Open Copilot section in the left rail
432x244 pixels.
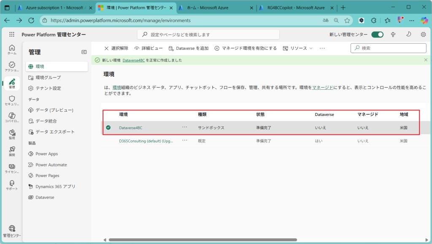point(12,118)
